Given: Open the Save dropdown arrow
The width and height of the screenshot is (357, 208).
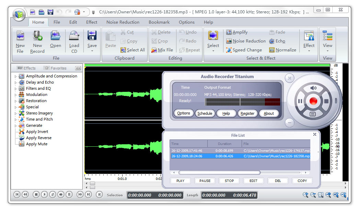Looking at the screenshot, I should coord(91,50).
